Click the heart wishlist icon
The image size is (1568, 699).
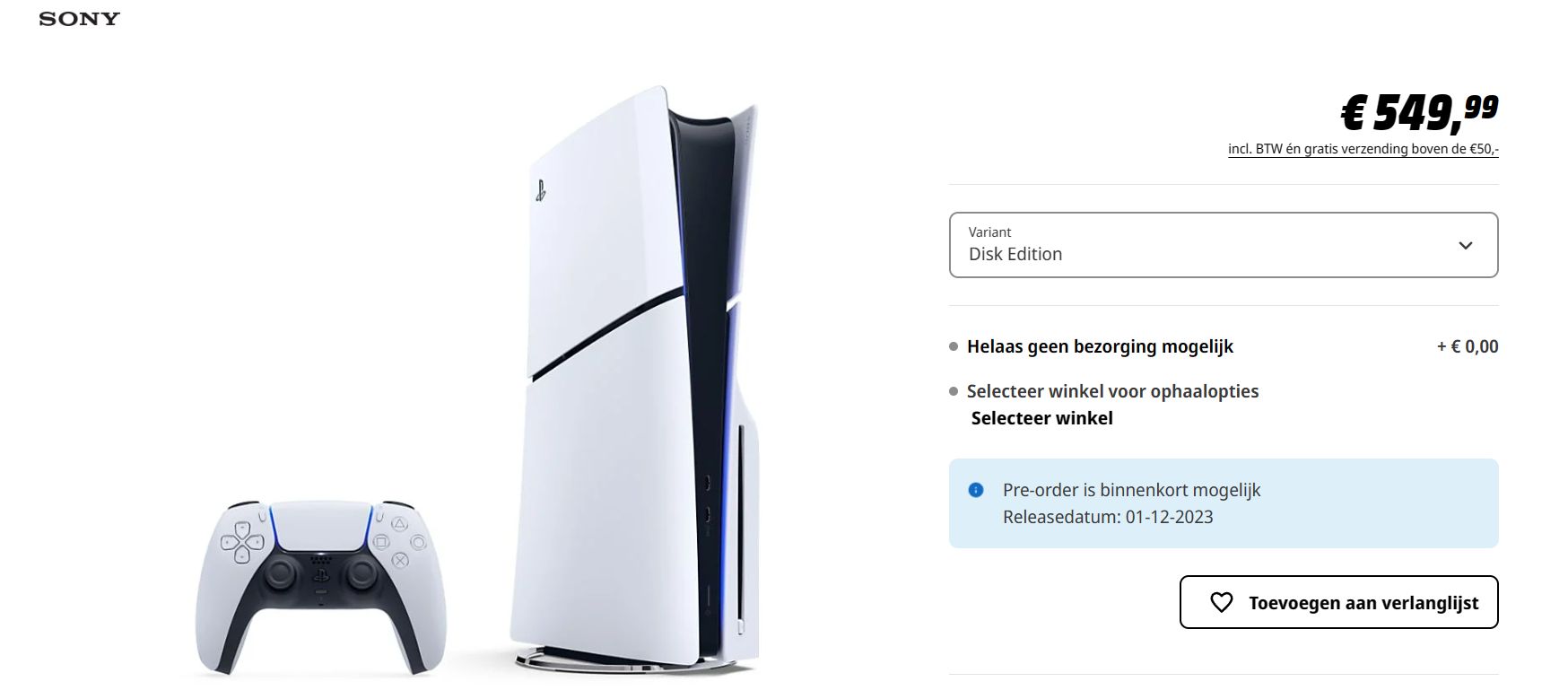click(1221, 603)
